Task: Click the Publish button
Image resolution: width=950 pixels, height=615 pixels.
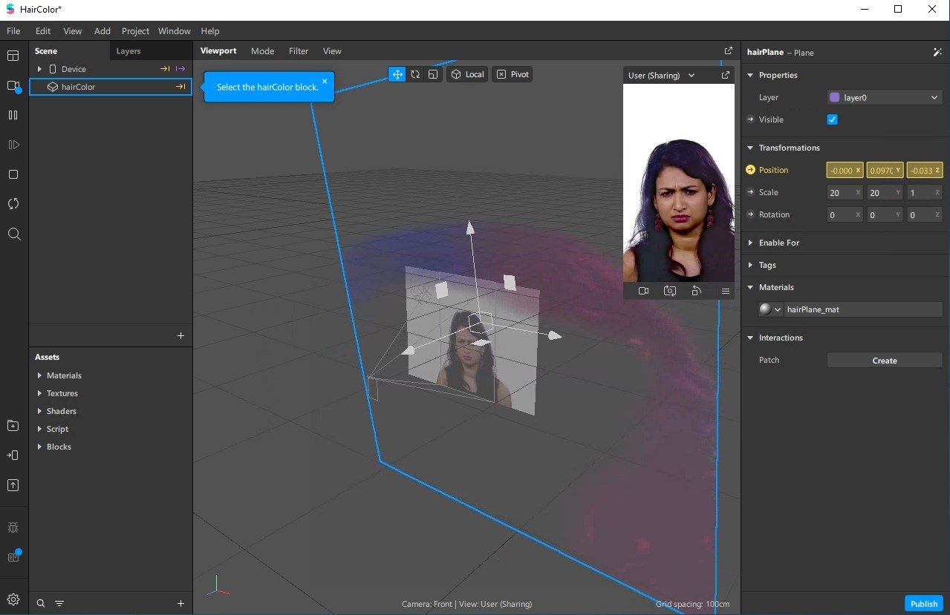Action: point(923,603)
